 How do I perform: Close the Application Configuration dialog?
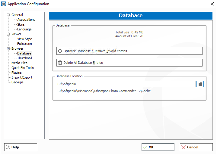(x=212, y=4)
